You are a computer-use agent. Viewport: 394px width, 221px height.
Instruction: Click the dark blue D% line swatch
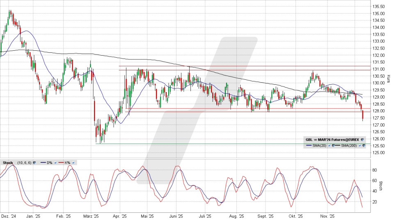[x=43, y=162]
